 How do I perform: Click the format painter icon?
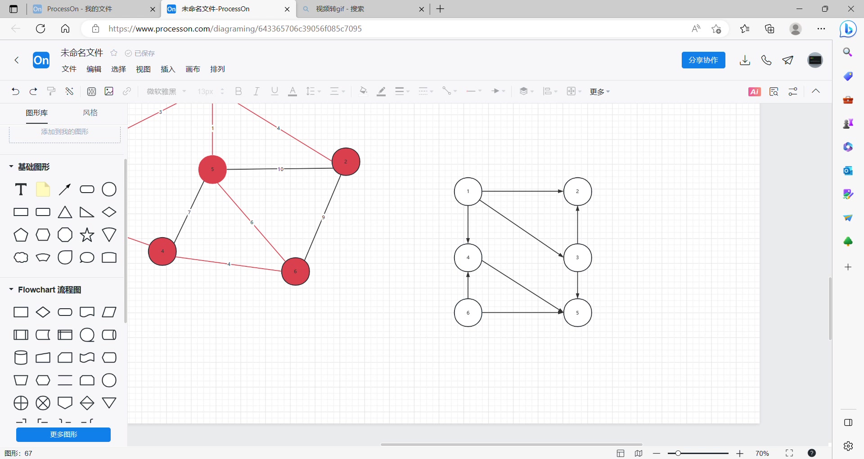click(x=51, y=91)
